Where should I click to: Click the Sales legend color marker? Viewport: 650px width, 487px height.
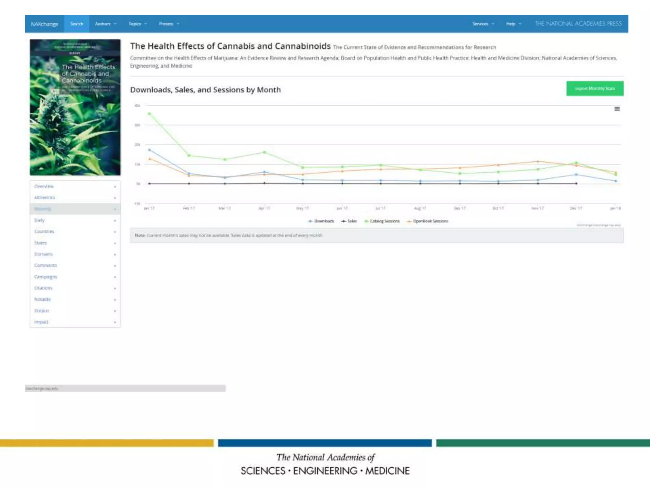tap(343, 221)
